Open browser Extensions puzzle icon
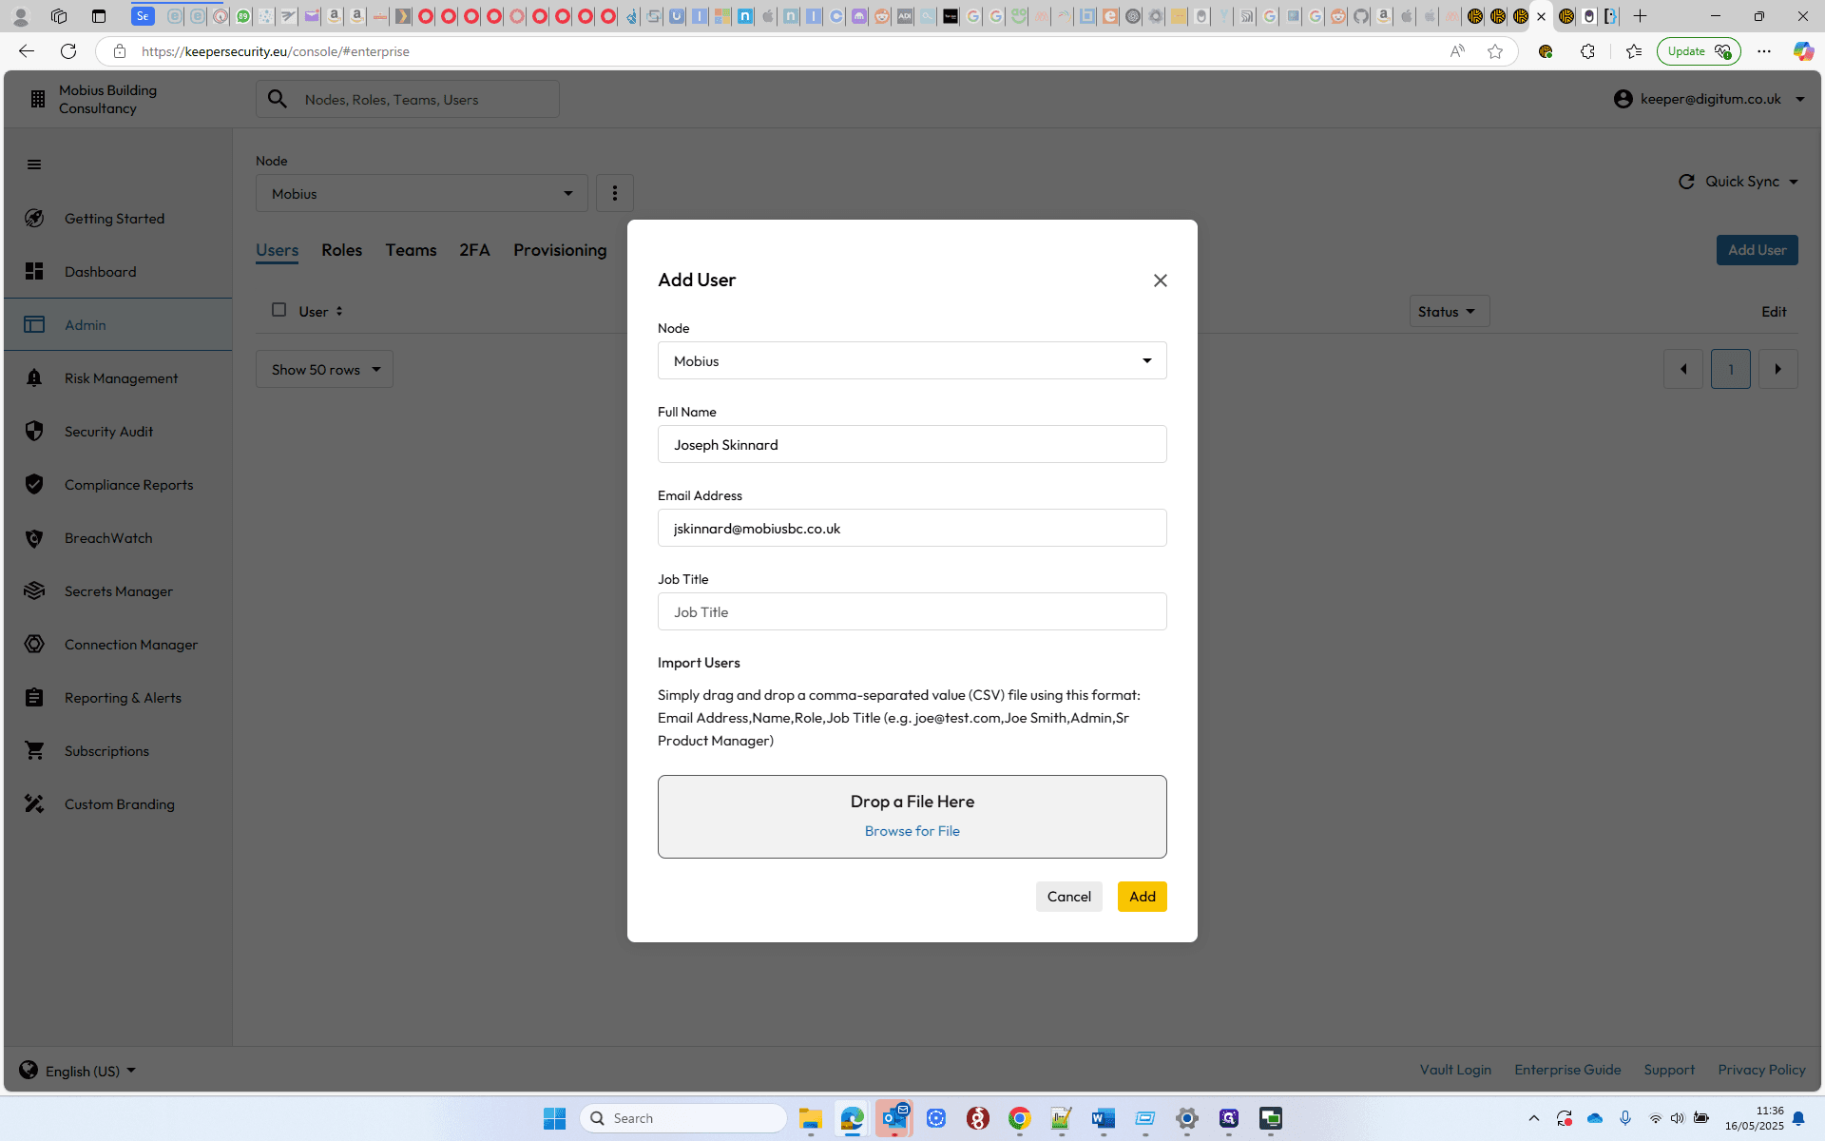 coord(1587,51)
